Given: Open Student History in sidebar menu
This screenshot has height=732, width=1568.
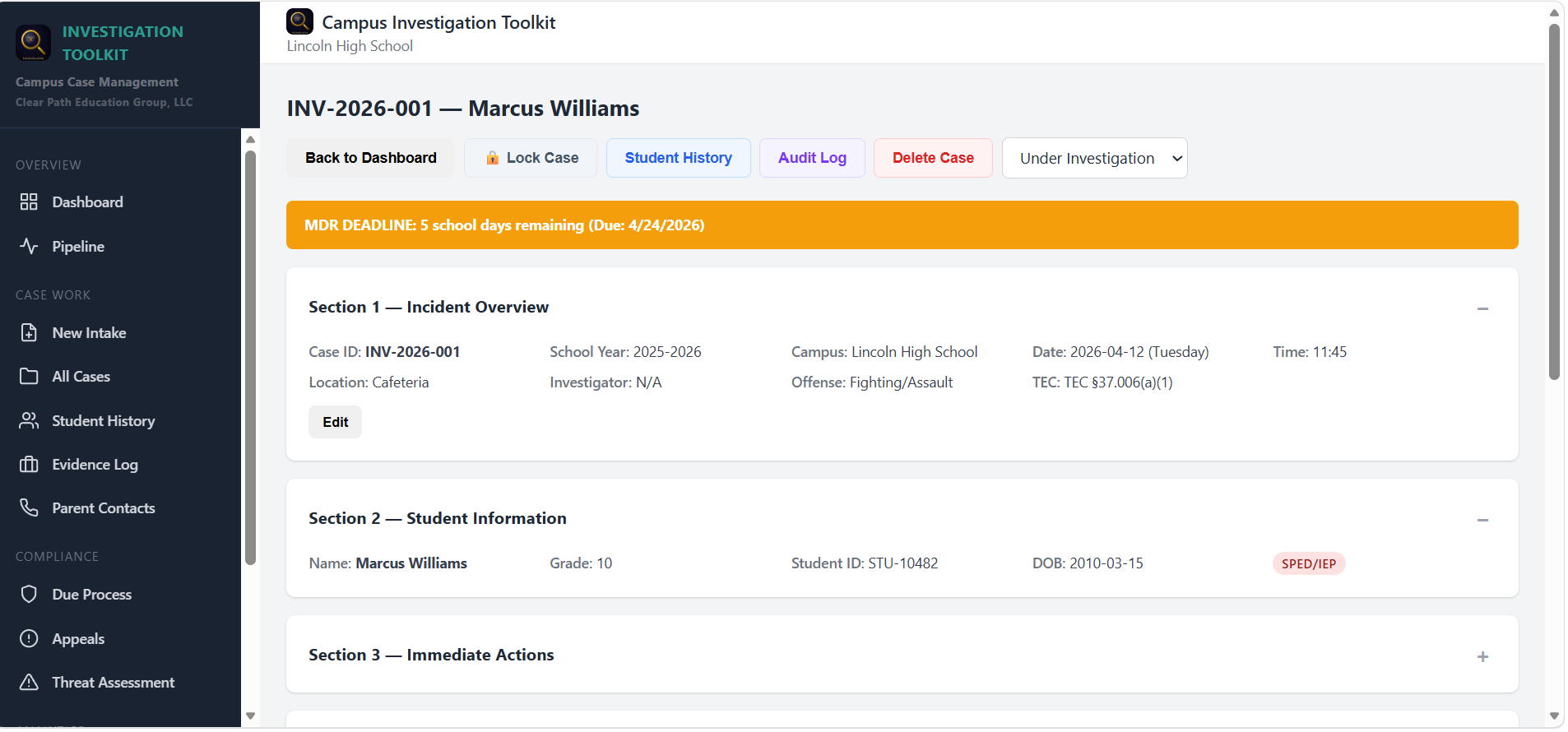Looking at the screenshot, I should pyautogui.click(x=103, y=421).
